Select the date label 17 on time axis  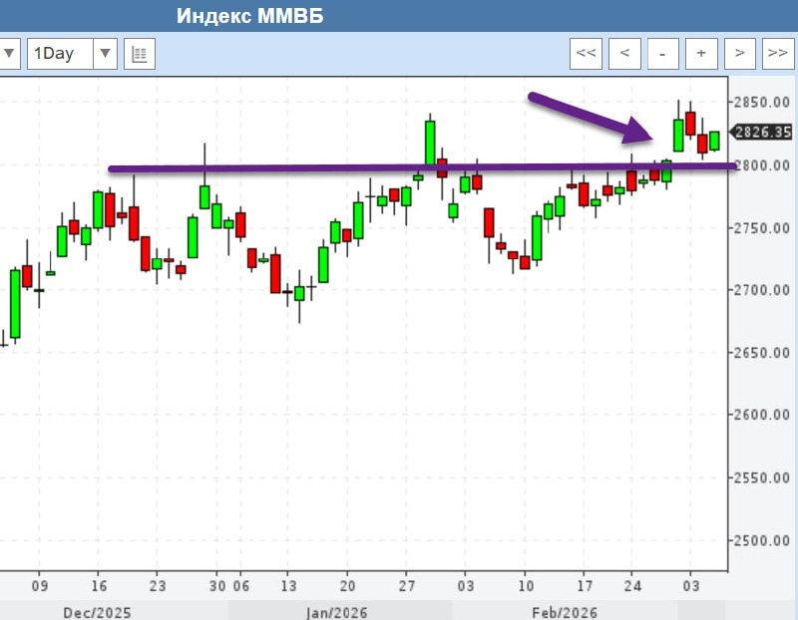click(585, 586)
